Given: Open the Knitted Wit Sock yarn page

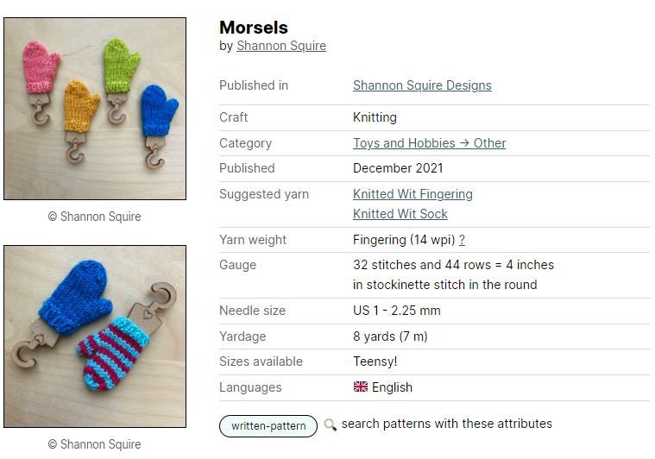Looking at the screenshot, I should [x=400, y=214].
